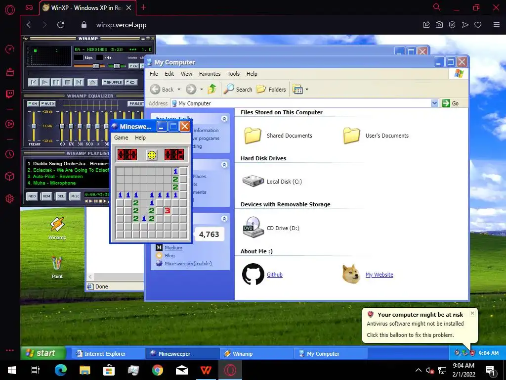Click the Back button in My Computer
This screenshot has width=506, height=380.
click(162, 90)
